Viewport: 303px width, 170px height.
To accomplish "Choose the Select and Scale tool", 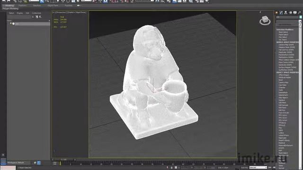I will 73,1.
